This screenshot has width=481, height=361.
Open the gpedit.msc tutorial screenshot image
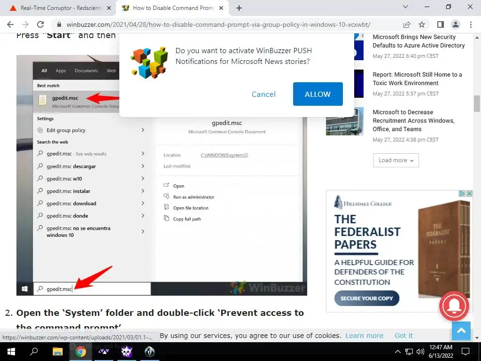click(162, 175)
